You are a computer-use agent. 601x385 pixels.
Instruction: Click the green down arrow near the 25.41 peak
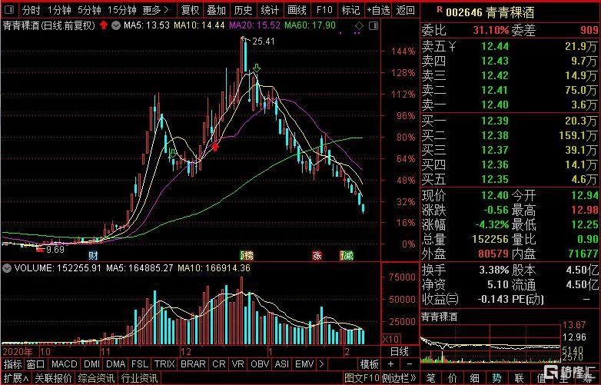click(257, 68)
